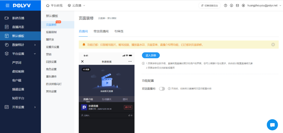Viewport: 283px width, 133px height.
Task: Click the home icon beside 平台总览
Action: [x=48, y=5]
